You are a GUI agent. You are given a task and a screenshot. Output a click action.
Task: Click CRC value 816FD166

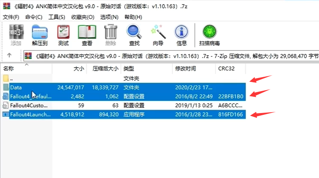230,115
